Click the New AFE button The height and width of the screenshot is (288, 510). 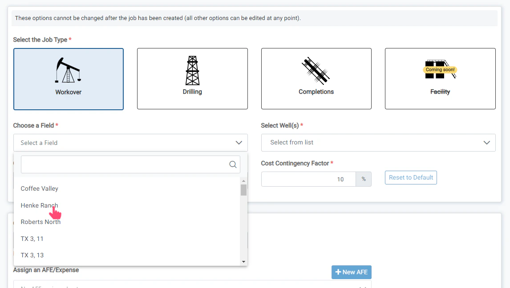[351, 272]
